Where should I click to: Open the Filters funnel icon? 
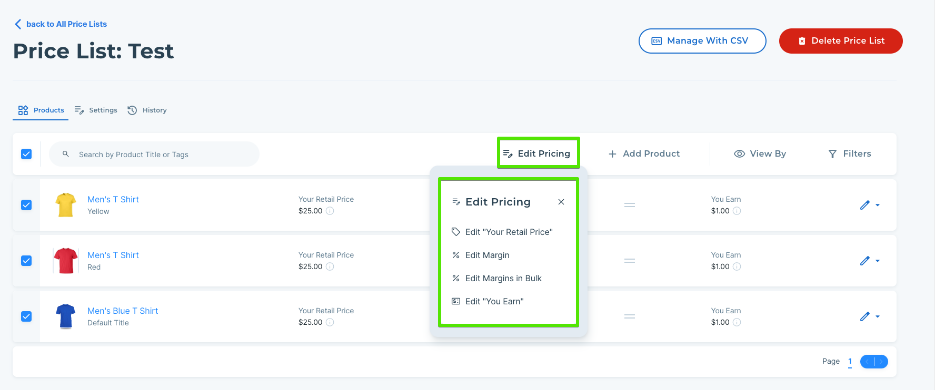(832, 154)
